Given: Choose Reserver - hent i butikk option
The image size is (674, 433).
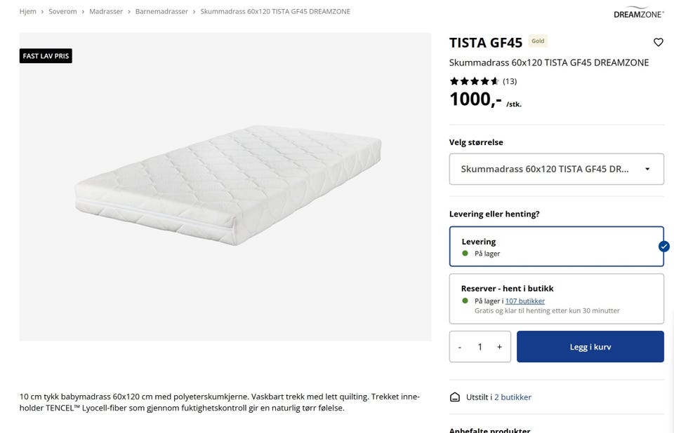Looking at the screenshot, I should click(x=556, y=298).
